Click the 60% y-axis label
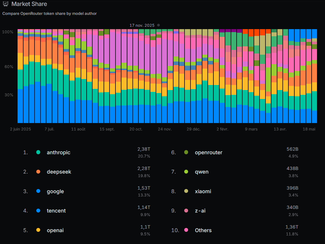This screenshot has height=244, width=325. (x=9, y=67)
